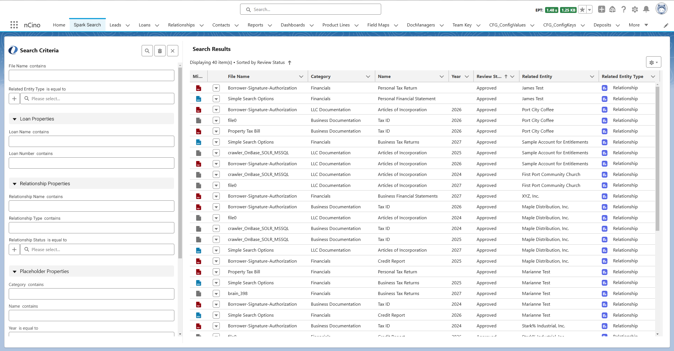Click sort arrow next to Sorted by Review Status
This screenshot has width=674, height=351.
coord(289,62)
